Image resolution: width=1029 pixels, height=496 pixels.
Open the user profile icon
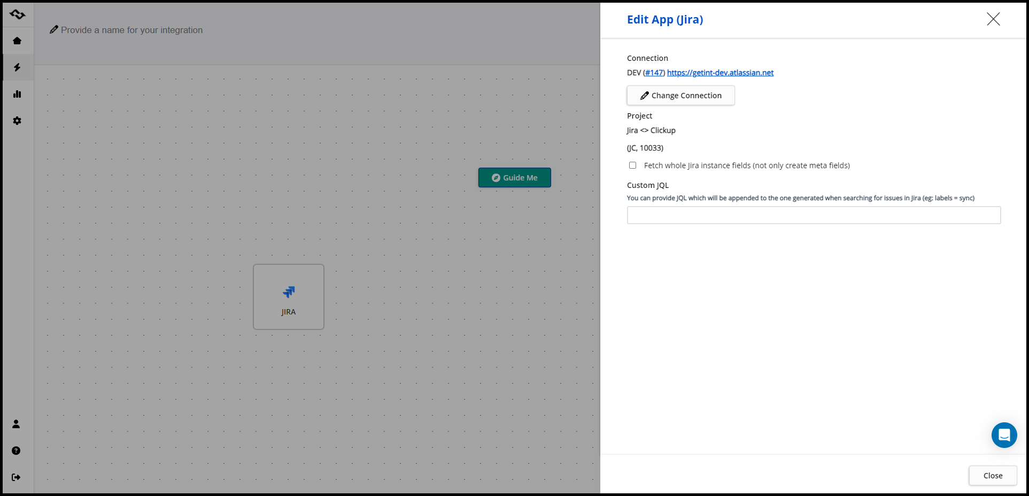(16, 424)
